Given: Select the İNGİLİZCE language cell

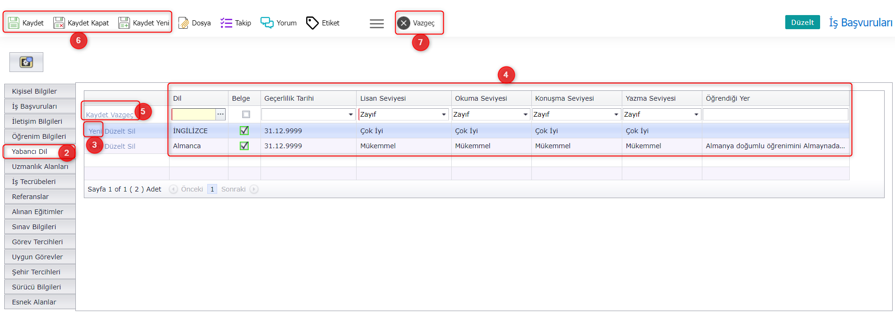Looking at the screenshot, I should tap(198, 131).
